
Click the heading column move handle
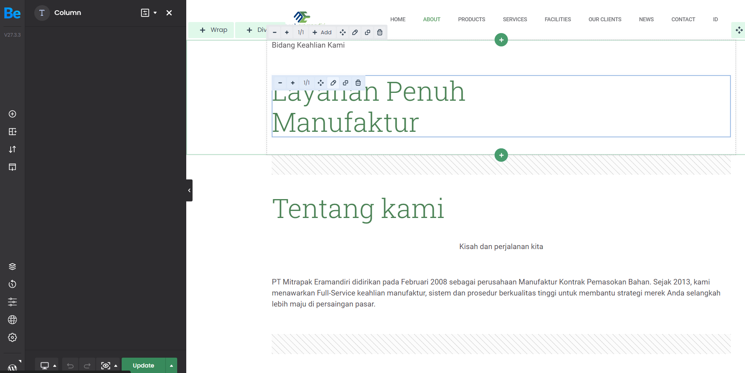[x=321, y=83]
